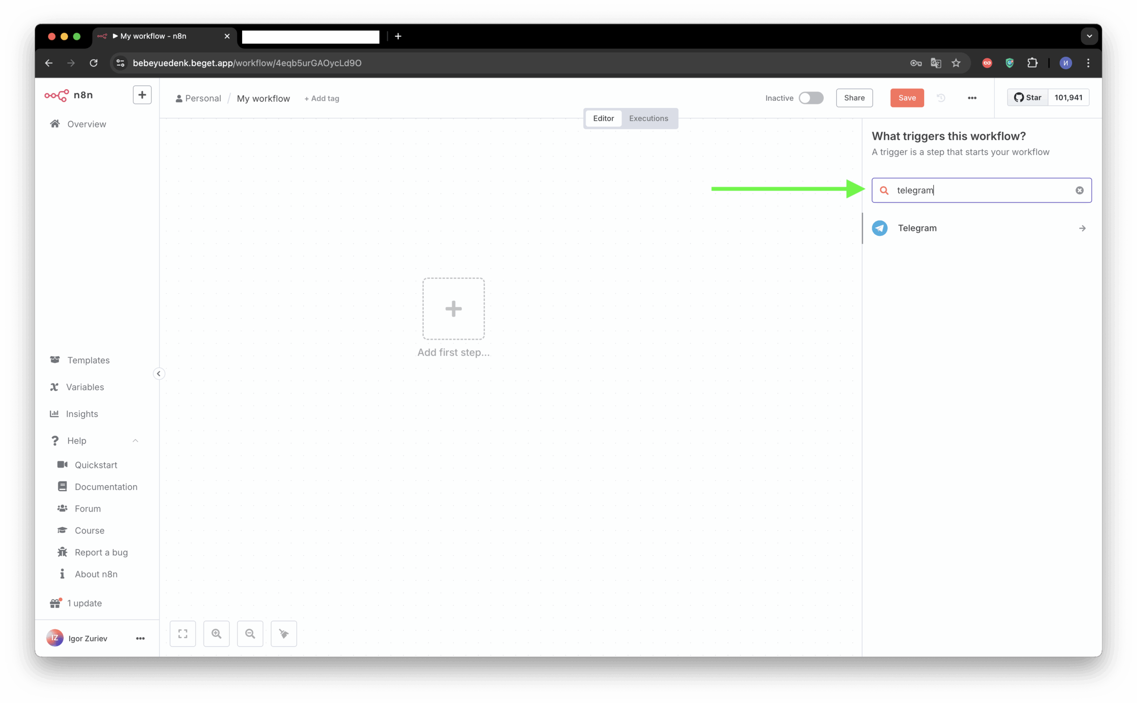Open Templates from the sidebar
Screen dimensions: 1137x703
coord(88,360)
